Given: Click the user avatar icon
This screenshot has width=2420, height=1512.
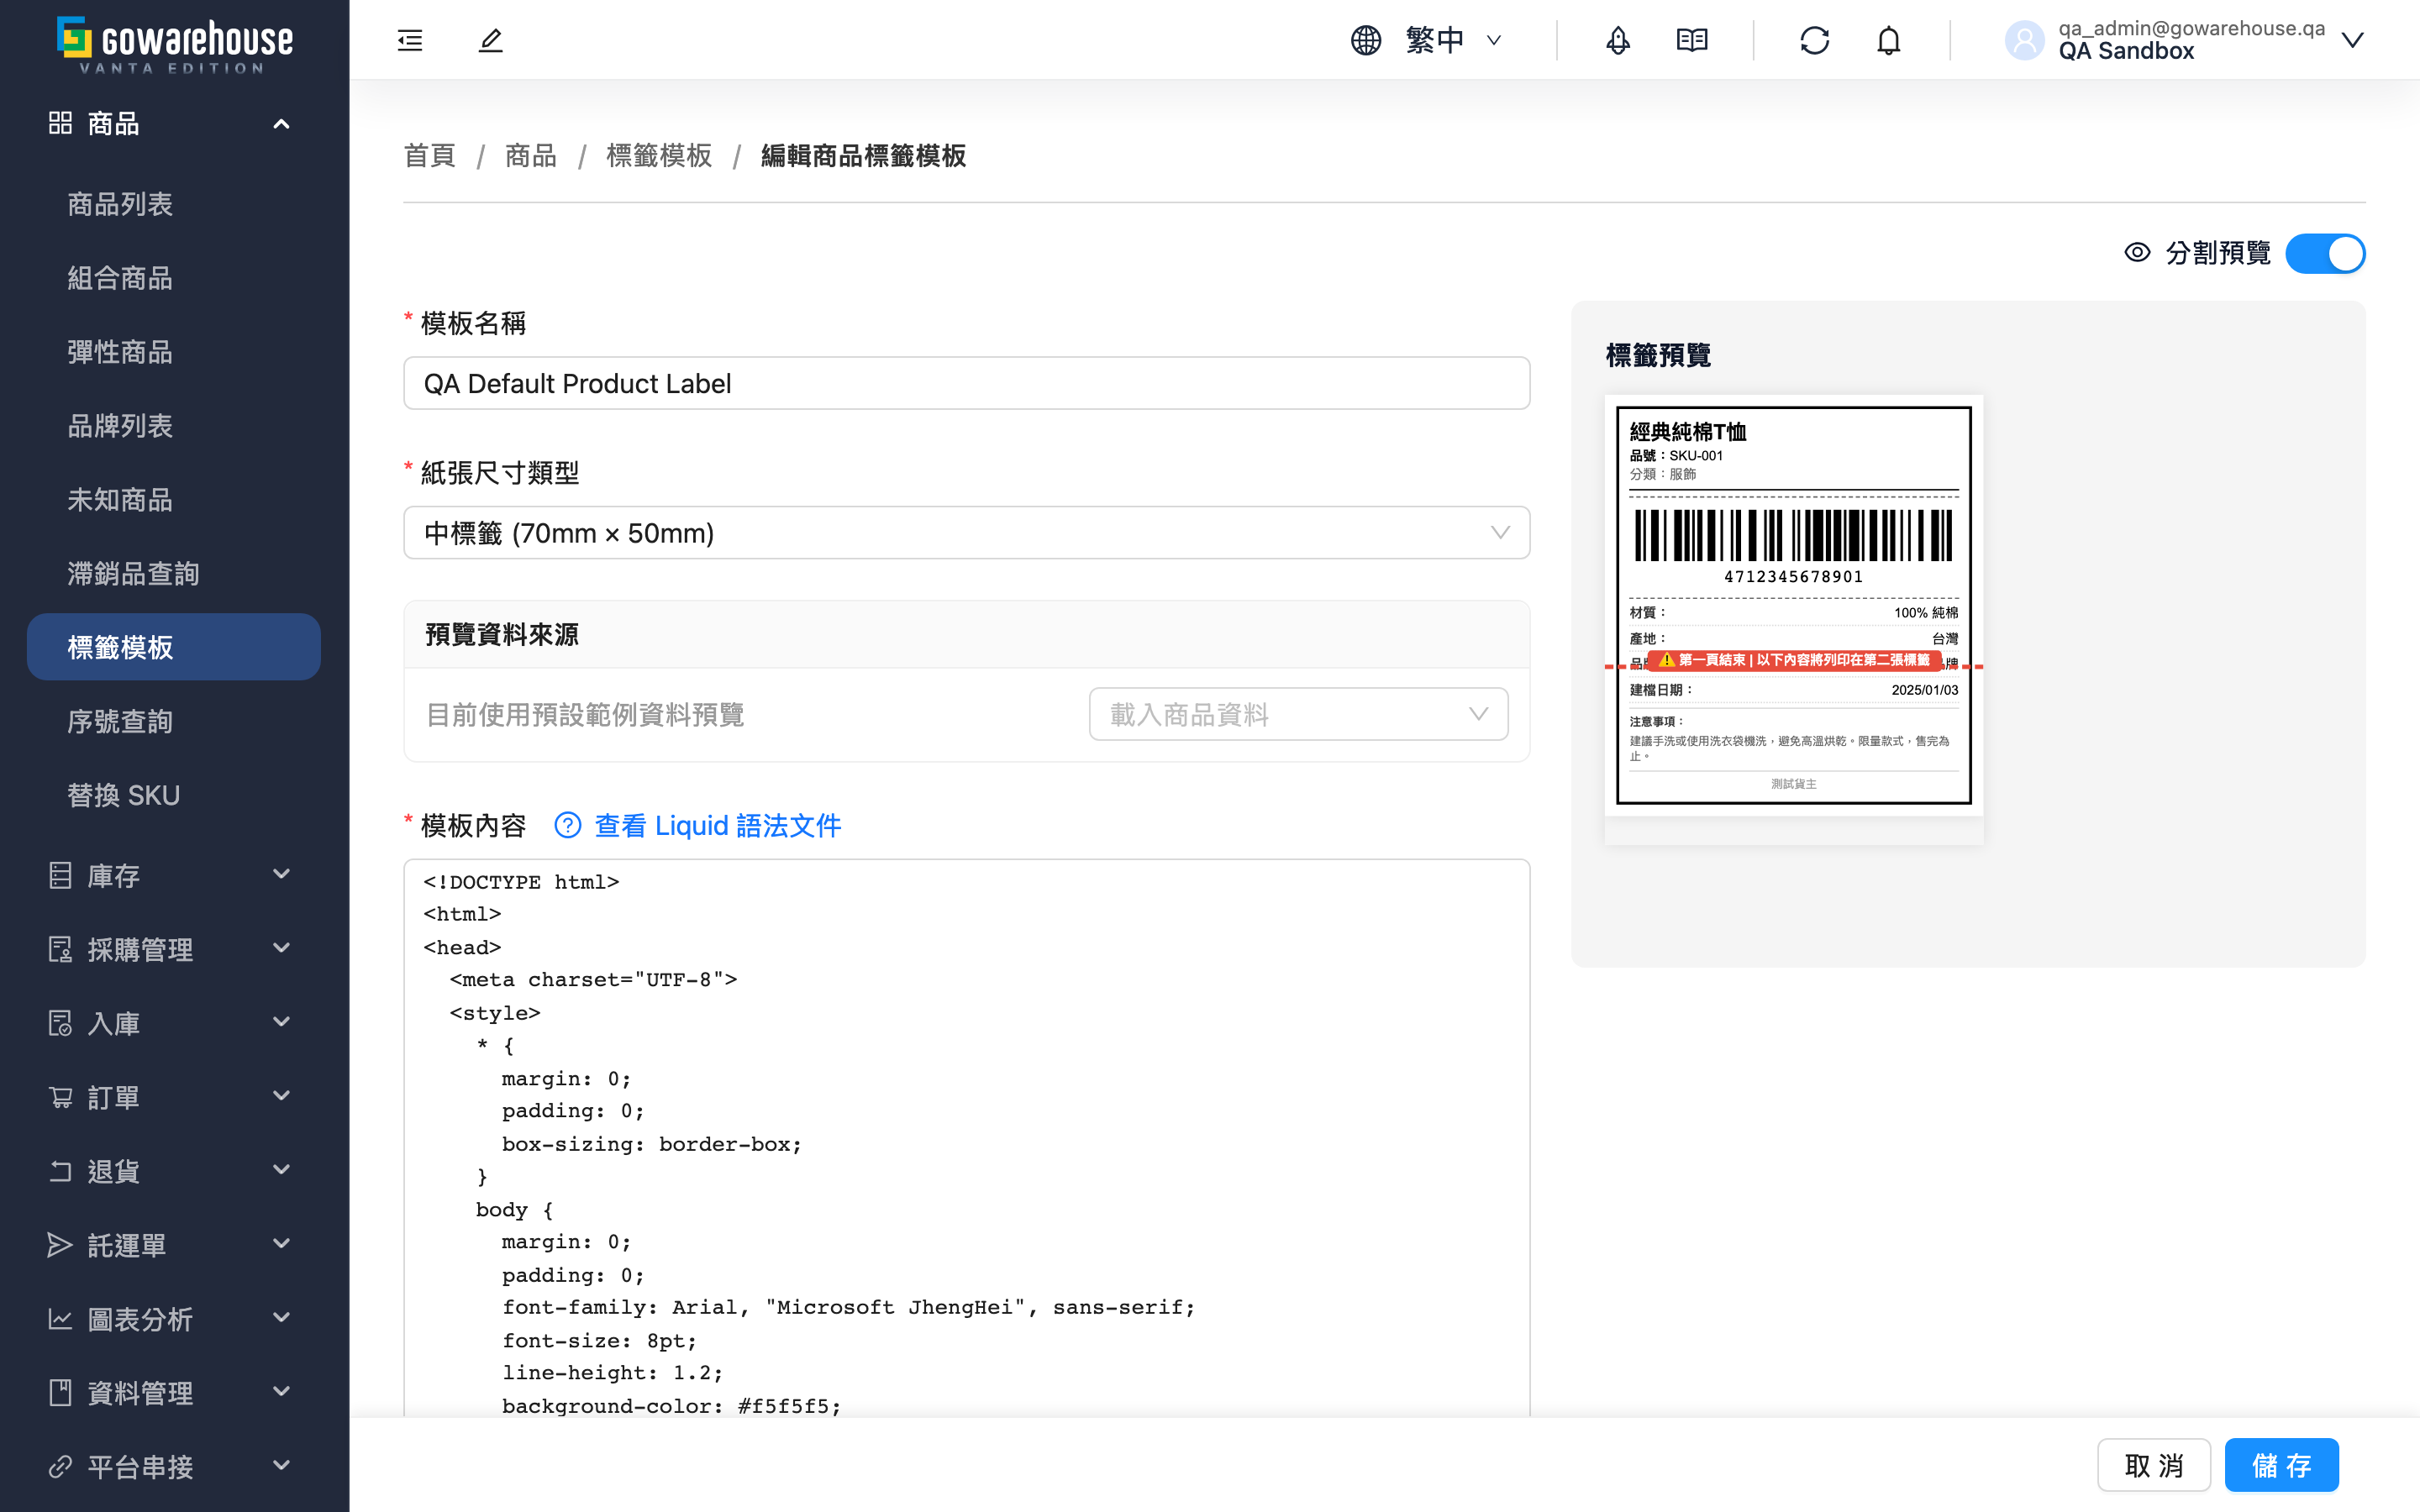Looking at the screenshot, I should [x=2024, y=40].
